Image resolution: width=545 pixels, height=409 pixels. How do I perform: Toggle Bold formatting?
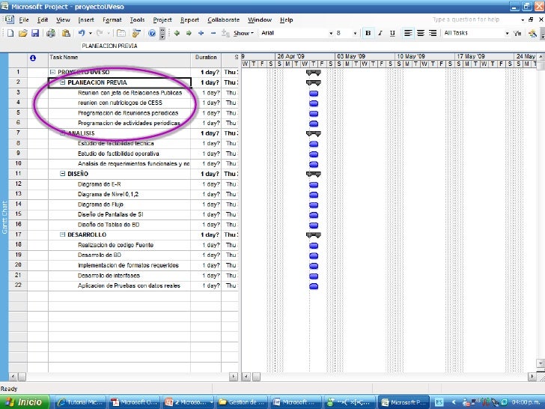(368, 34)
